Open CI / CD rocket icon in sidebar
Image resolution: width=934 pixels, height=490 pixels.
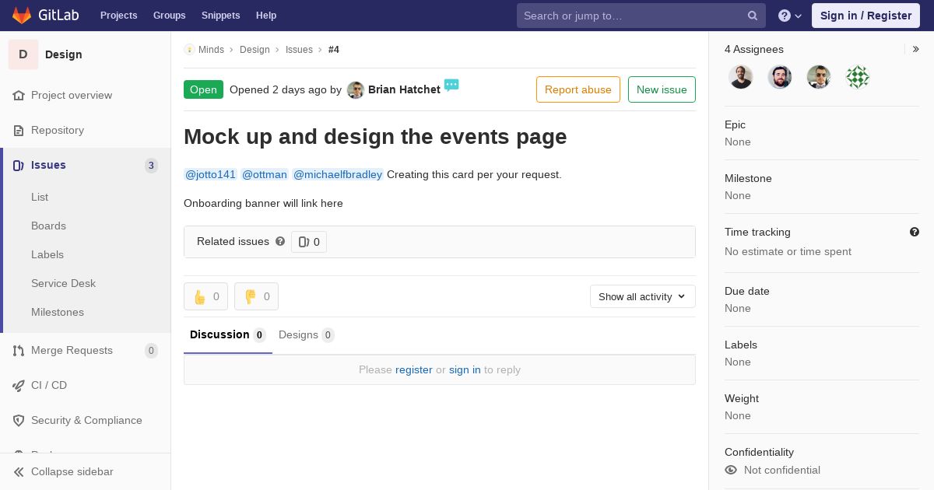coord(19,385)
